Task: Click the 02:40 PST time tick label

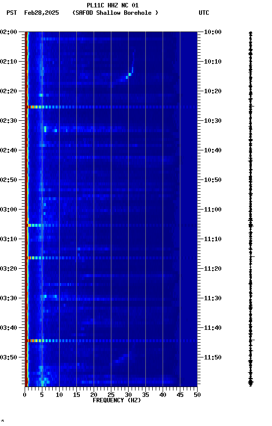Action: (x=8, y=150)
